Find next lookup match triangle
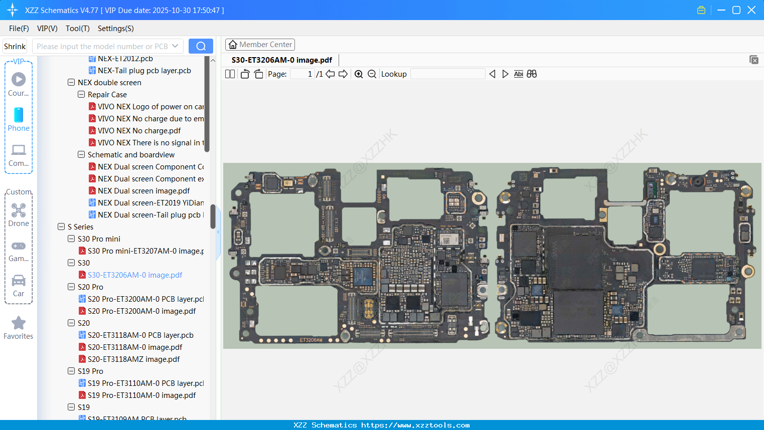764x430 pixels. [x=505, y=74]
